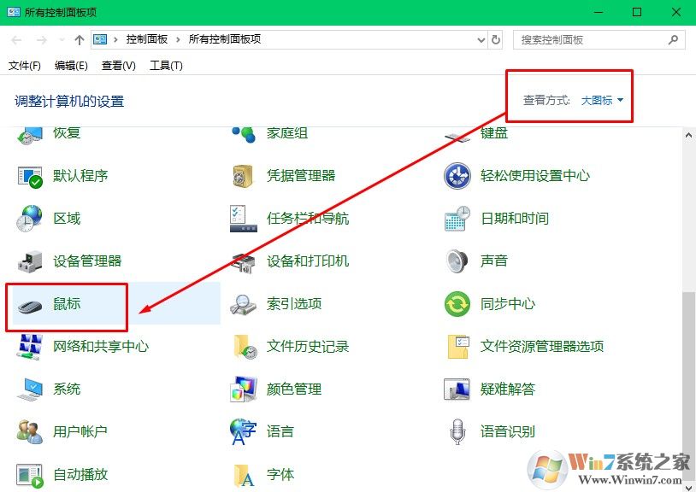This screenshot has height=492, width=696.
Task: Open the 文件历史记录 folder icon
Action: [245, 347]
